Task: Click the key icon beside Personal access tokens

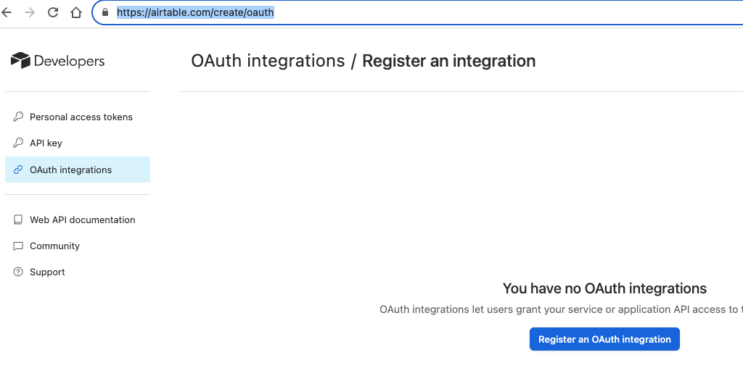Action: point(18,117)
